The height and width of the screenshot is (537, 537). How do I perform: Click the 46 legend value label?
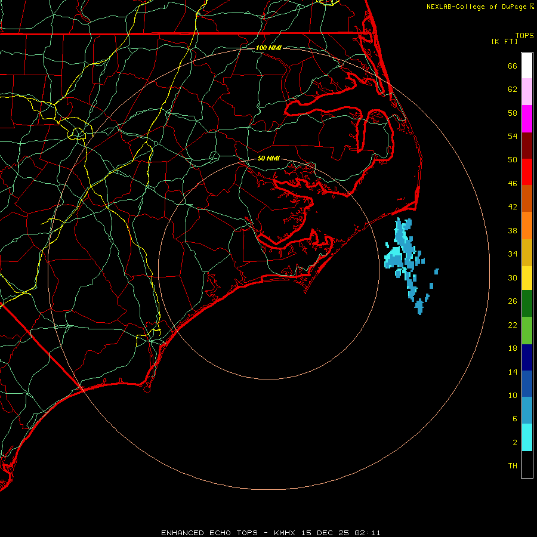(513, 184)
